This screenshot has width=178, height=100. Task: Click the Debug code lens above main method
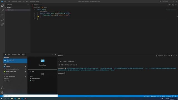coord(45,11)
